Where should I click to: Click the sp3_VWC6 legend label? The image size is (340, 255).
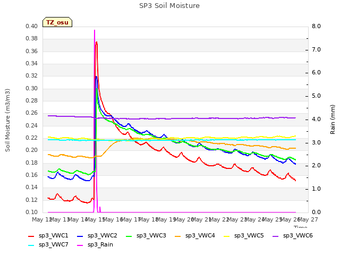[297, 236]
